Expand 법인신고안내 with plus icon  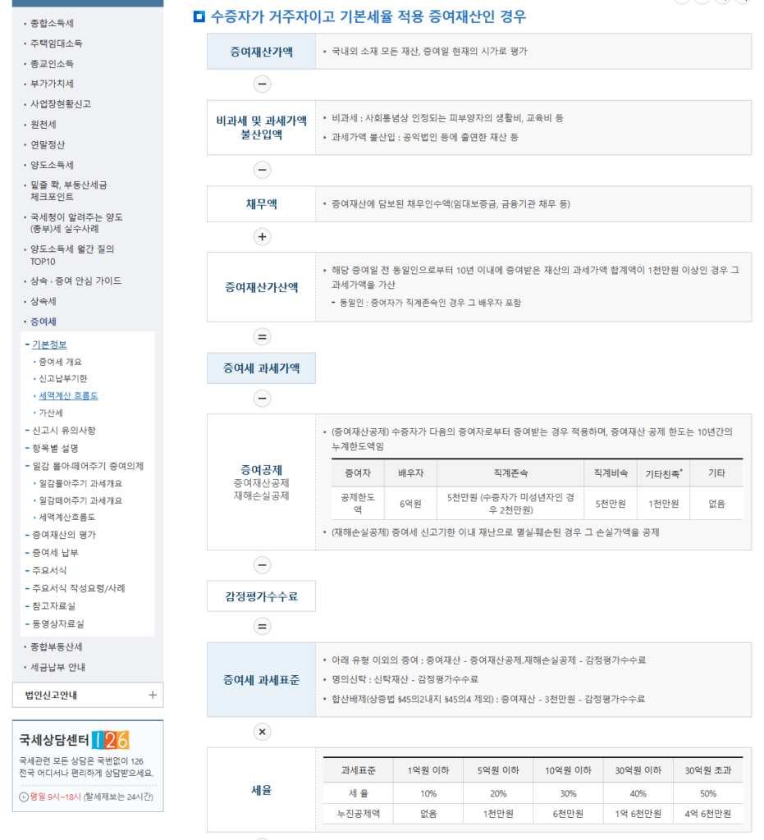pyautogui.click(x=153, y=695)
